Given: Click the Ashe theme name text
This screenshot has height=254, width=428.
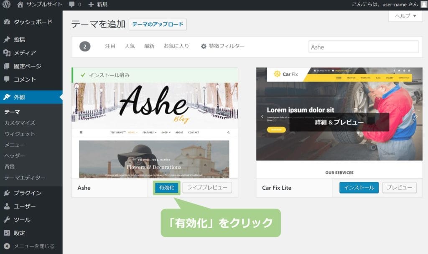Looking at the screenshot, I should (84, 188).
